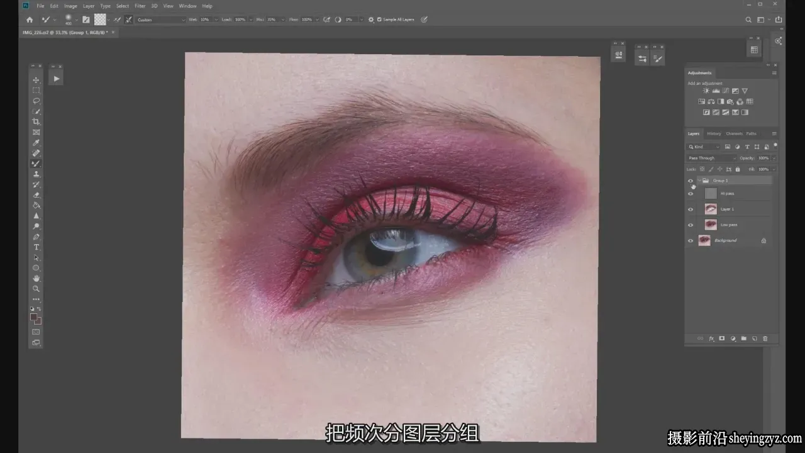Screen dimensions: 805x453
Task: Open the layer Opacity dropdown arrow
Action: click(x=773, y=158)
